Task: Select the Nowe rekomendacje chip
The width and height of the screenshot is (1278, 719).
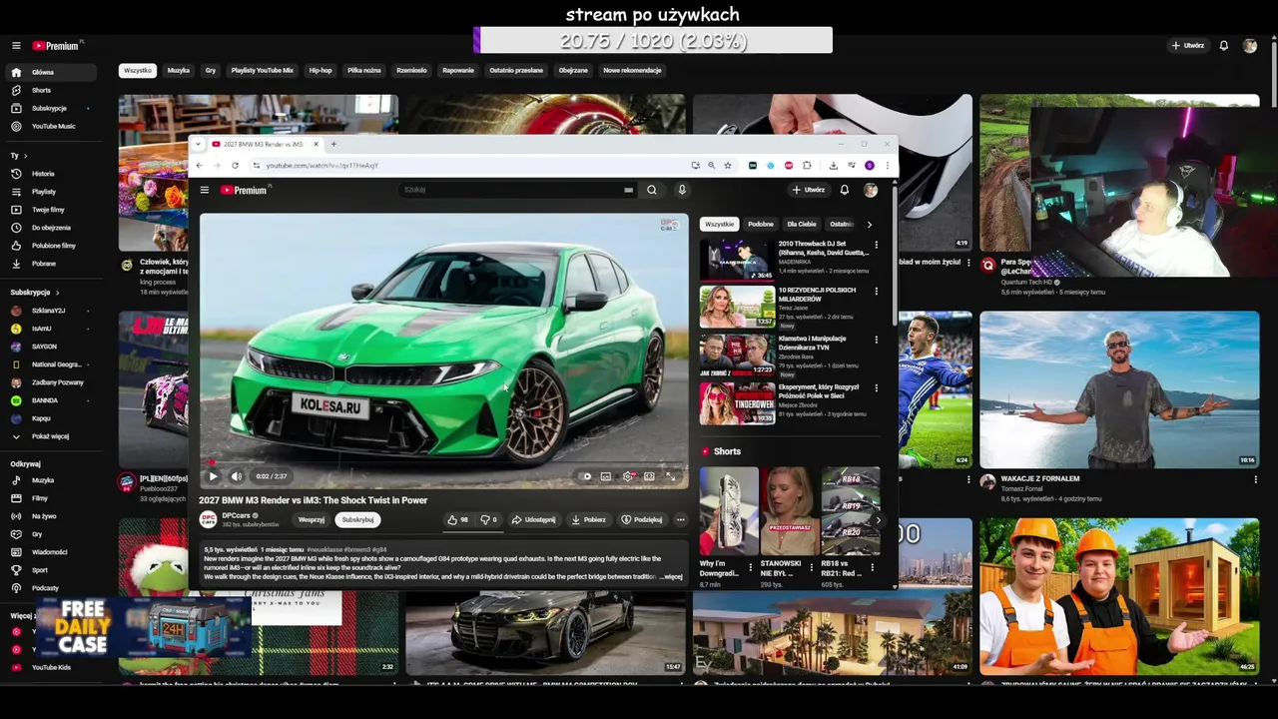Action: [x=632, y=71]
